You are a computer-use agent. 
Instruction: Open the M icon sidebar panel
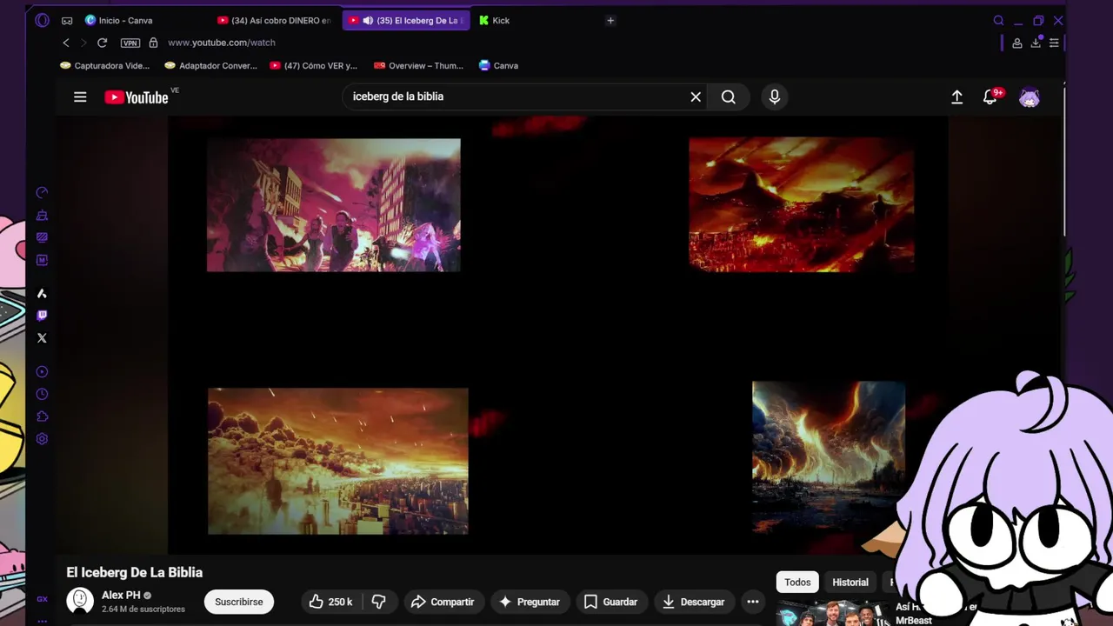(42, 260)
